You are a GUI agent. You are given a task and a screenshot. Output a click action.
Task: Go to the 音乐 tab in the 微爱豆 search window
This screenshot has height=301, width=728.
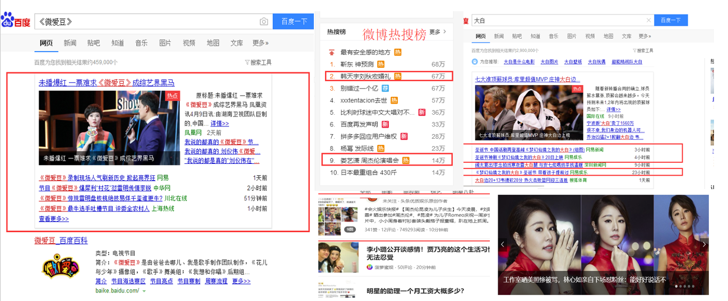coord(141,43)
